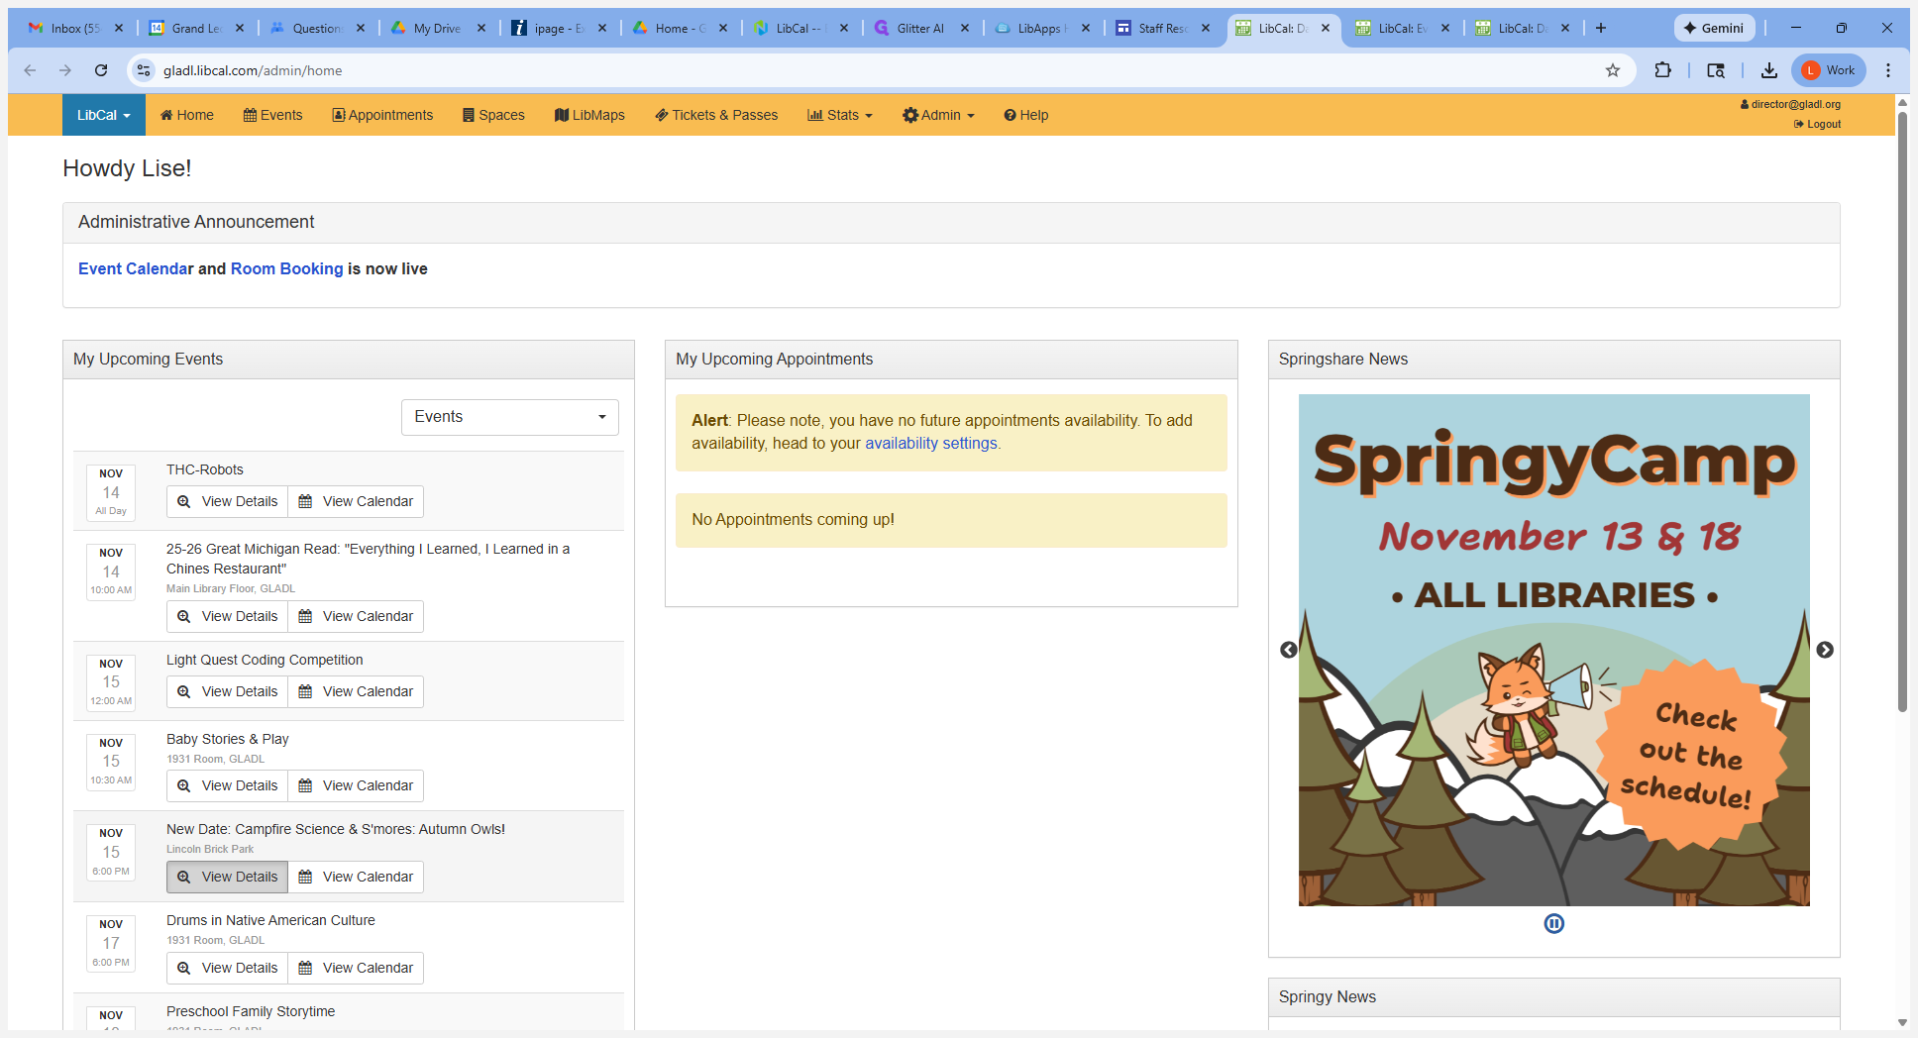Open a new browser tab

click(1601, 28)
